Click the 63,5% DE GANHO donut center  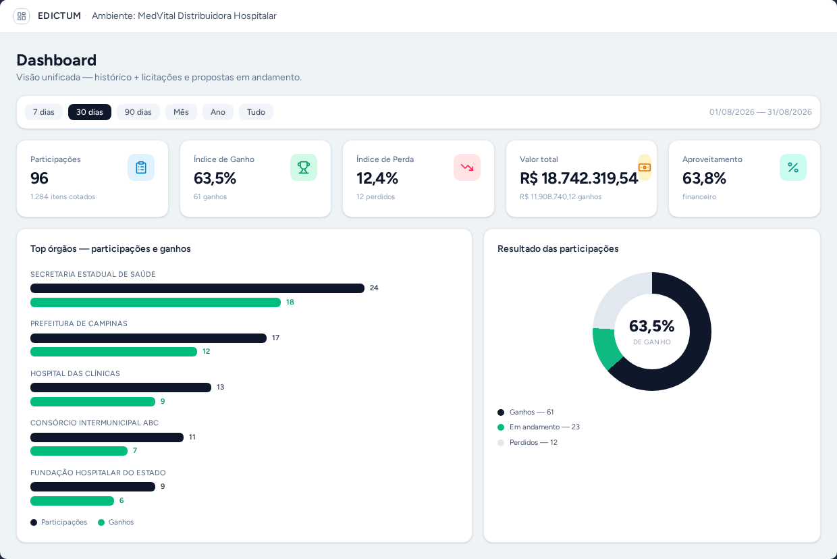click(652, 331)
